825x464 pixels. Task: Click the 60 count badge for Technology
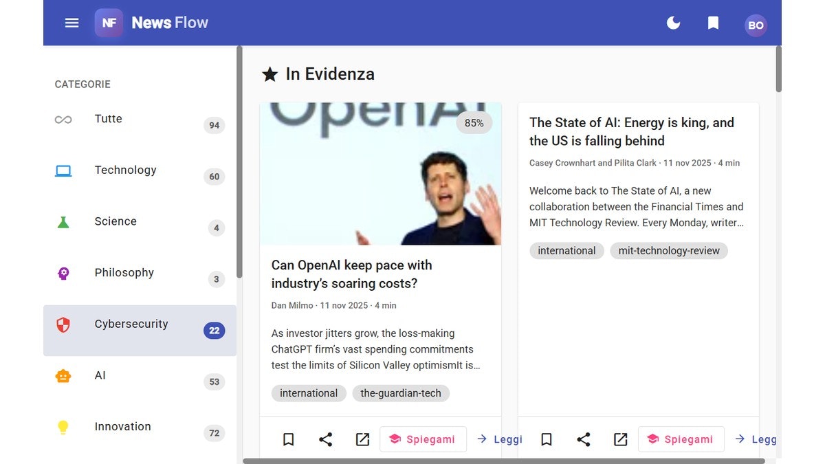214,177
